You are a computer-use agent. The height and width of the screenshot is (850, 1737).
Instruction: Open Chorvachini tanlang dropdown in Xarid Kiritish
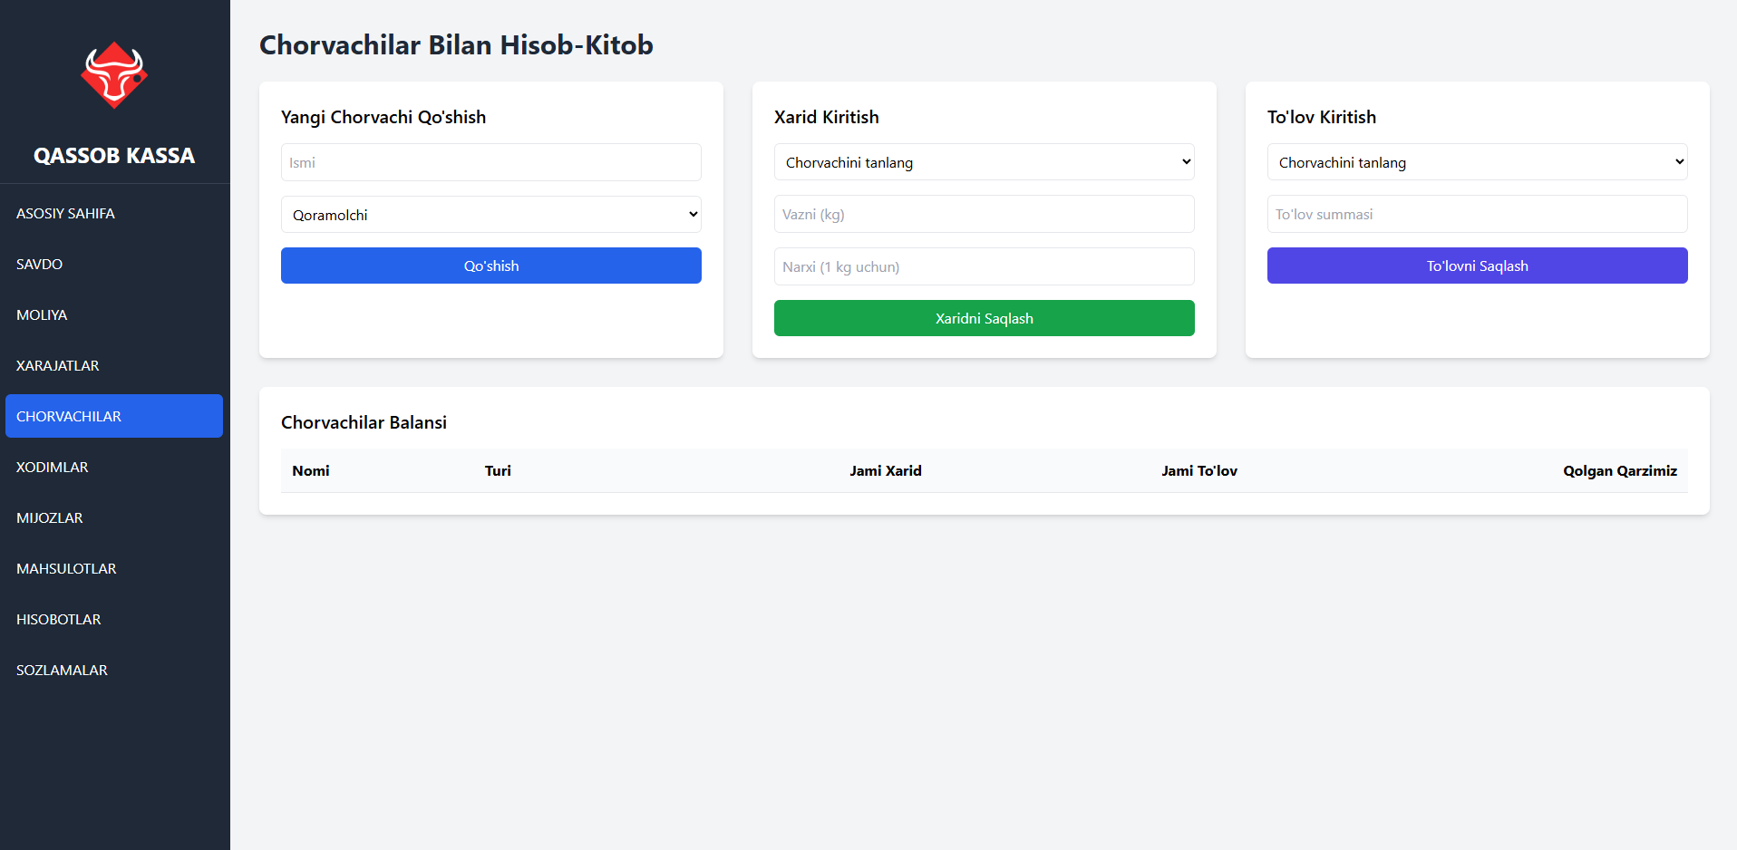point(984,162)
